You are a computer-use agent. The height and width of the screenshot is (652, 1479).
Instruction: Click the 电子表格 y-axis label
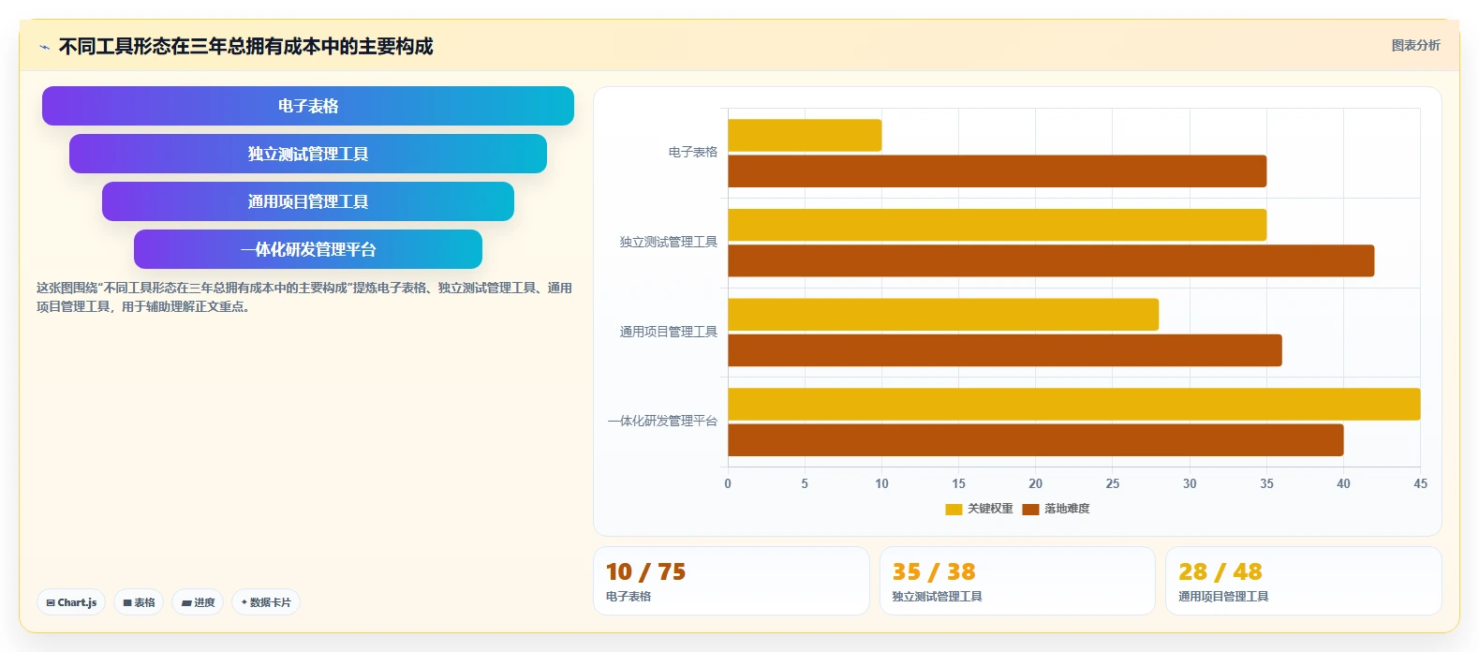pos(693,152)
